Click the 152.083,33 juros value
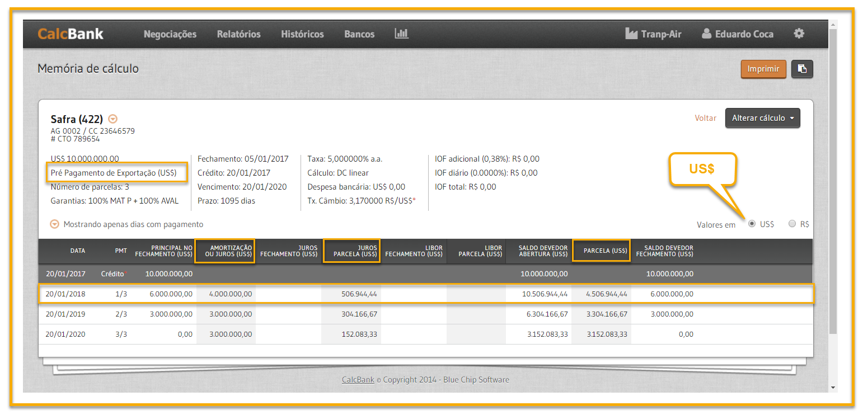This screenshot has width=863, height=415. coord(359,334)
